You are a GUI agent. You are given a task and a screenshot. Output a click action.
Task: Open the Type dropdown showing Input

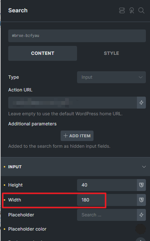point(111,77)
